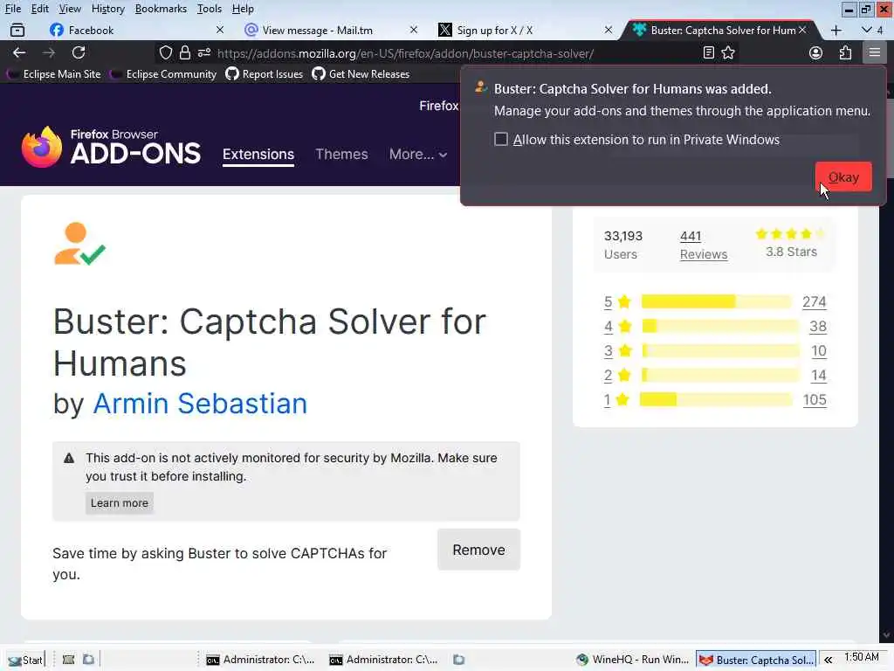Open the Firefox account icon

click(x=816, y=53)
